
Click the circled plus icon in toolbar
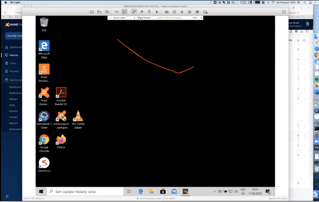click(x=189, y=12)
